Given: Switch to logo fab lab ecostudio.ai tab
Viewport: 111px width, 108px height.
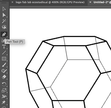Looking at the screenshot, I should click(x=50, y=2).
